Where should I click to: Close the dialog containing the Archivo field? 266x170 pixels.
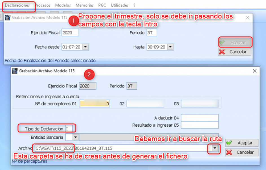tap(254, 71)
